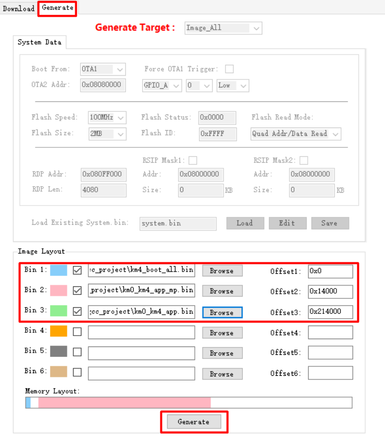Browse for the Bin 3 file
Screen dimensions: 385x439
tap(223, 313)
